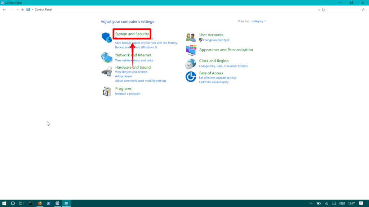Open Let Windows suggest settings link
Image resolution: width=369 pixels, height=207 pixels.
(218, 78)
